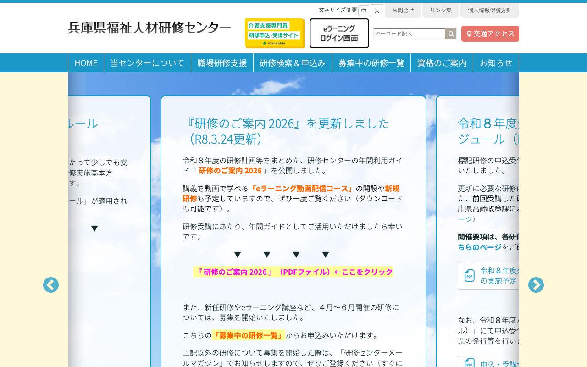Open the お問合せ page
The width and height of the screenshot is (587, 367).
pyautogui.click(x=403, y=10)
